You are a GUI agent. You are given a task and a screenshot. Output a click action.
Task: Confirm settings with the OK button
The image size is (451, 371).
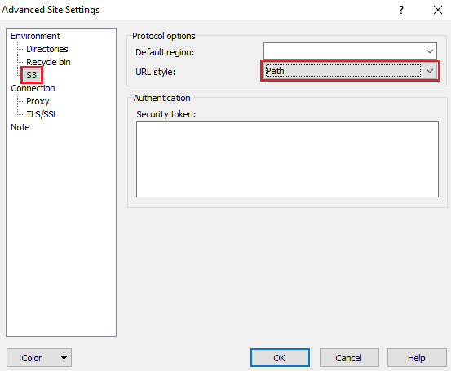click(280, 358)
